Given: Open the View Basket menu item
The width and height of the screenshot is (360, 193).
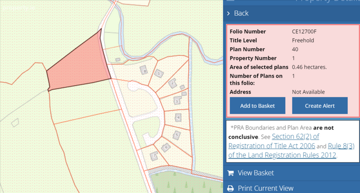Looking at the screenshot, I should coord(292,173).
